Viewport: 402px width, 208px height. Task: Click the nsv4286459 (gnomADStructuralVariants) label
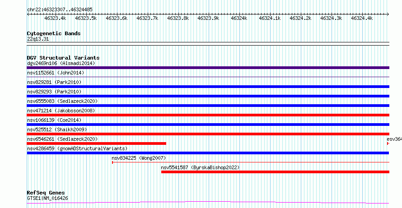coord(77,148)
